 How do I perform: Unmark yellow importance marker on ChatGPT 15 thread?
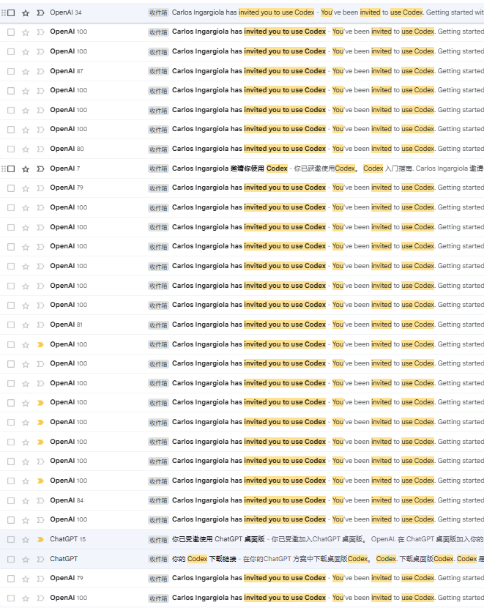[x=40, y=539]
